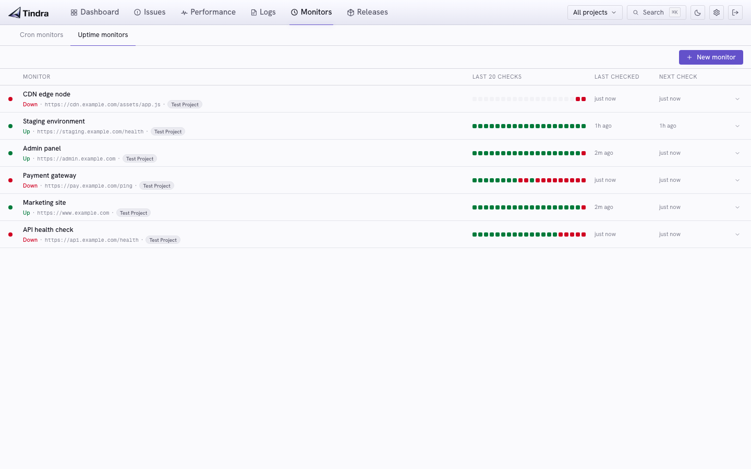Click the https://www.example.com URL
This screenshot has width=751, height=469.
click(x=73, y=213)
